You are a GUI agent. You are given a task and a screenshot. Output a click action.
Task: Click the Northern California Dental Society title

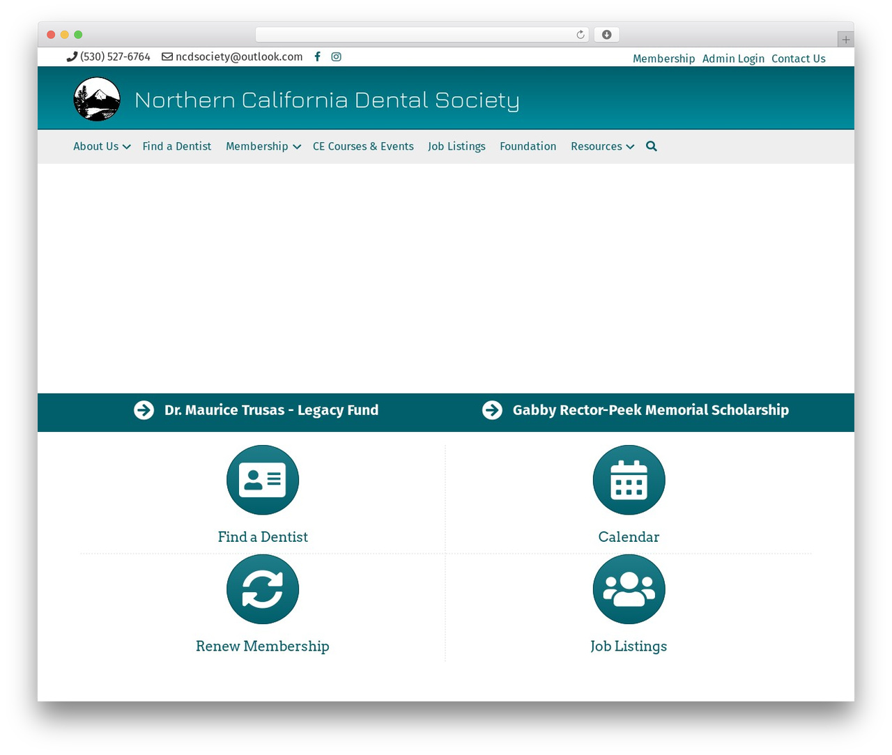(327, 100)
